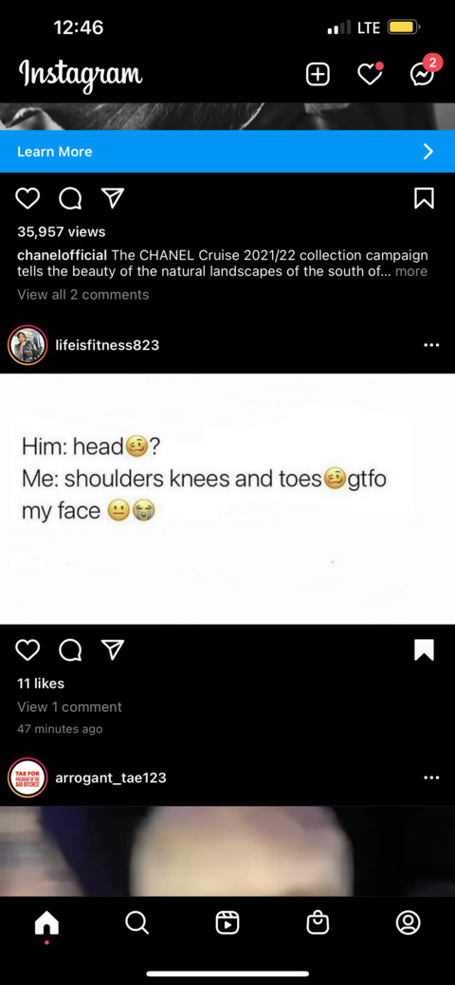Screen dimensions: 455x985
Task: Go to the Search tab
Action: coord(136,922)
